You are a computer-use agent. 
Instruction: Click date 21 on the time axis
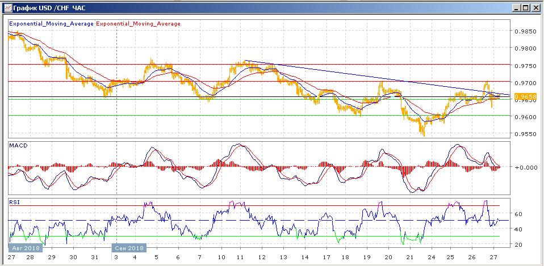click(x=409, y=256)
